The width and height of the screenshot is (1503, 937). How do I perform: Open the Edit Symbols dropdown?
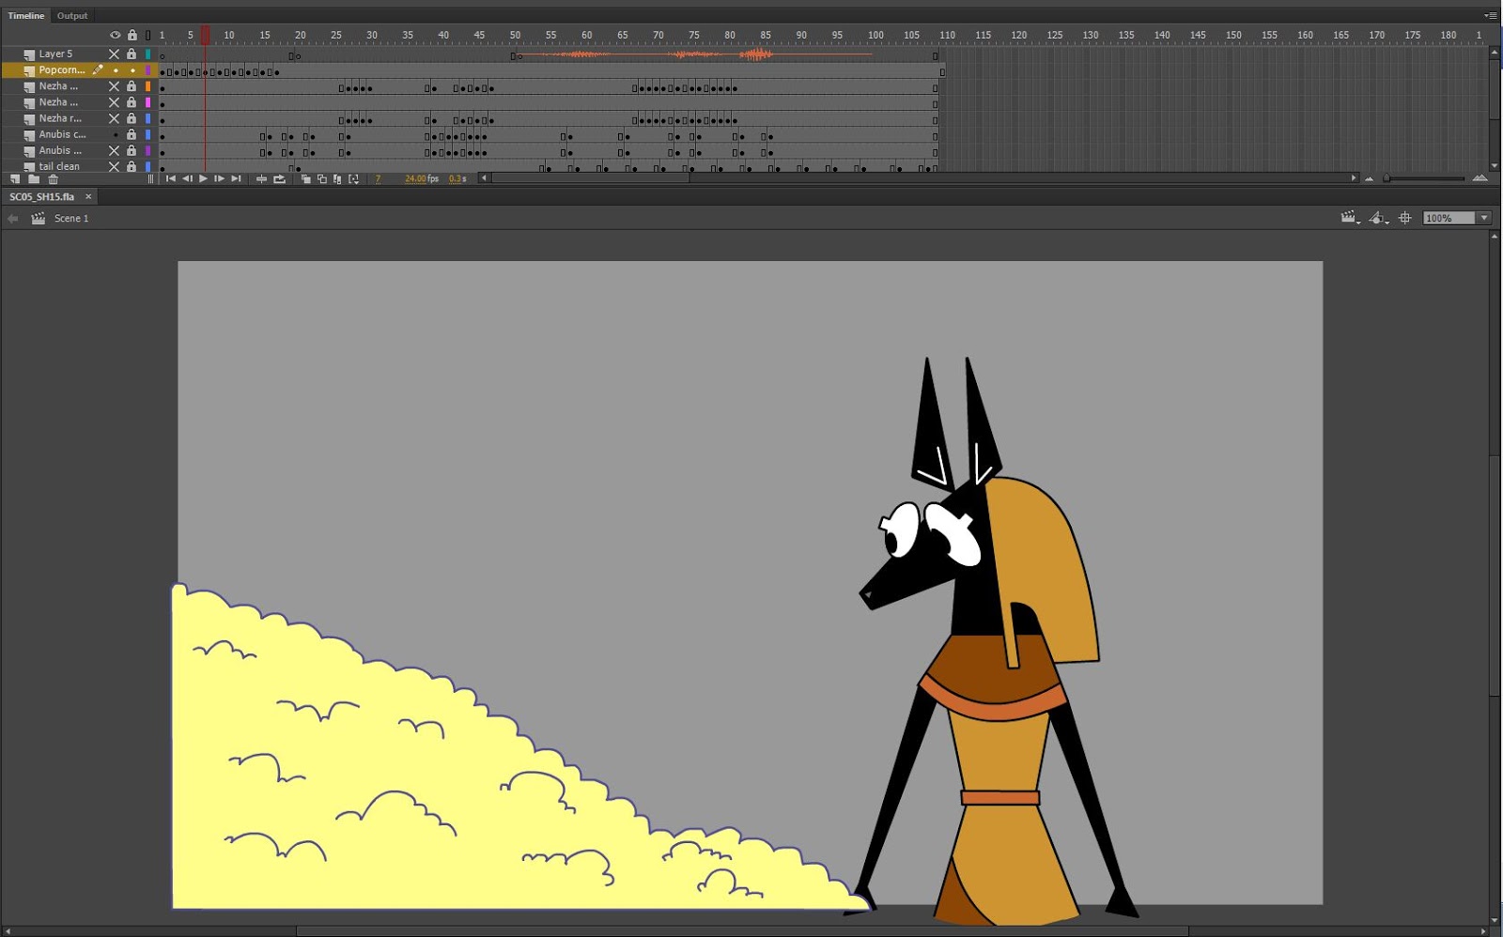1378,218
